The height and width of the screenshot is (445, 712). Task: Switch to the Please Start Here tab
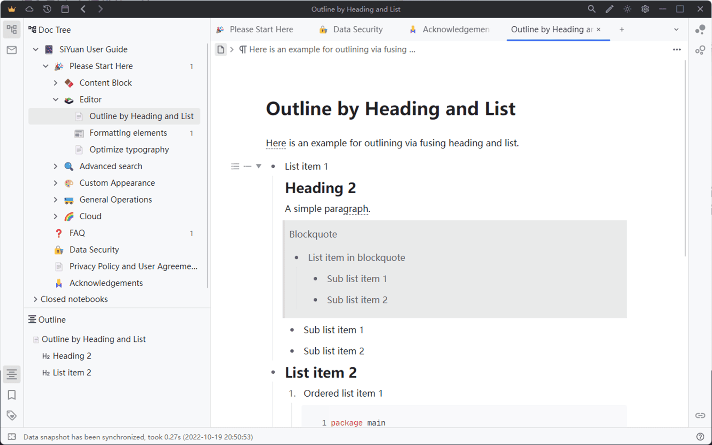pos(261,29)
